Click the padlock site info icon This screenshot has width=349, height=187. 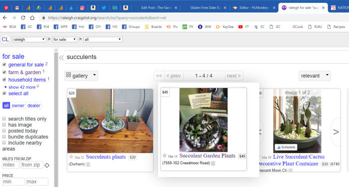44,18
